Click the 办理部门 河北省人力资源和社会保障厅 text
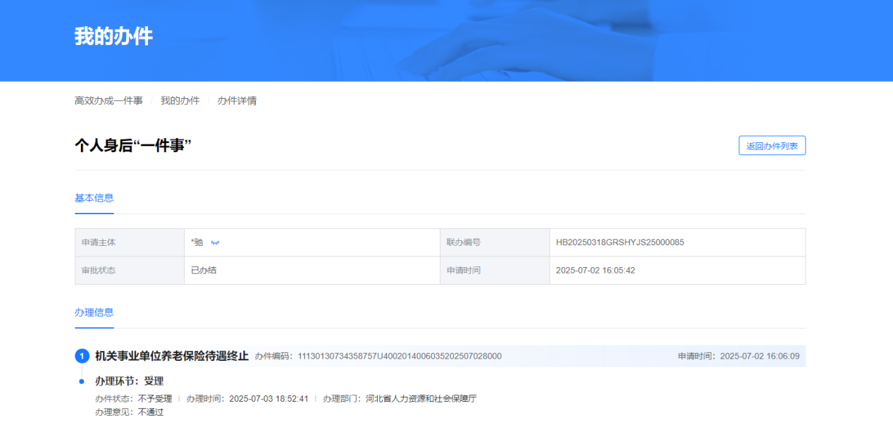893x432 pixels. [x=421, y=398]
